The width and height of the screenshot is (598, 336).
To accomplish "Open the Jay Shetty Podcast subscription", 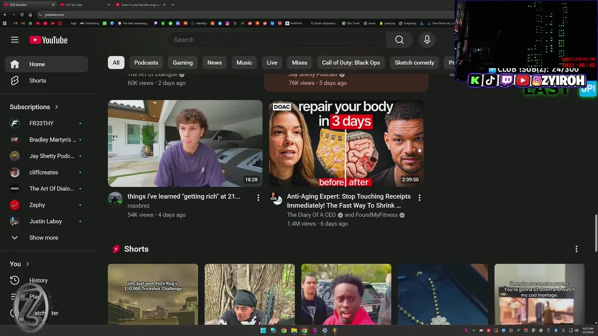I will [47, 156].
